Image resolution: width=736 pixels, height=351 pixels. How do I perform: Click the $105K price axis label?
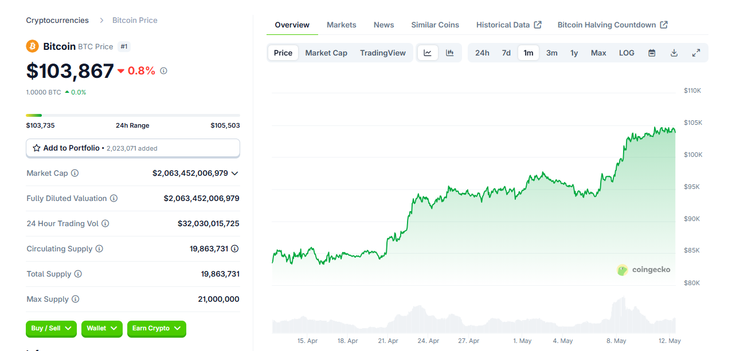[x=692, y=123]
